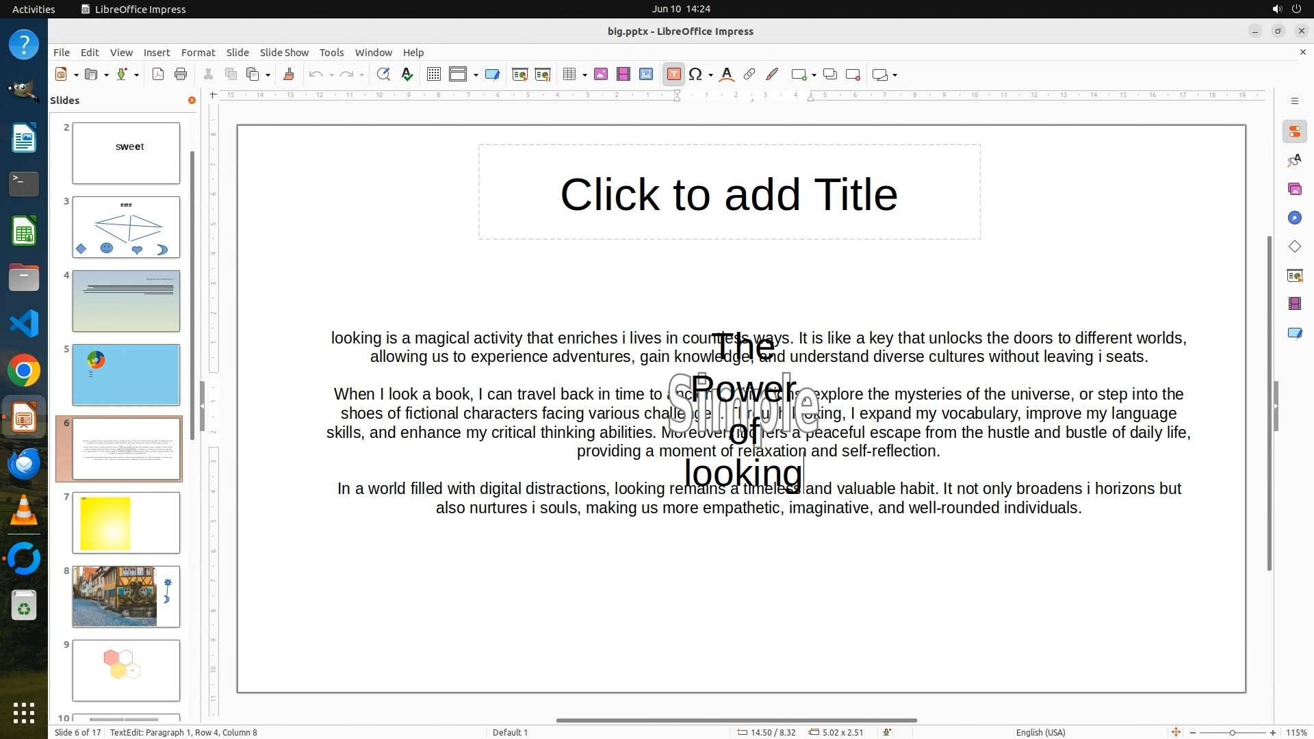The height and width of the screenshot is (739, 1314).
Task: Open the sidebar Gallery panel
Action: pos(1294,189)
